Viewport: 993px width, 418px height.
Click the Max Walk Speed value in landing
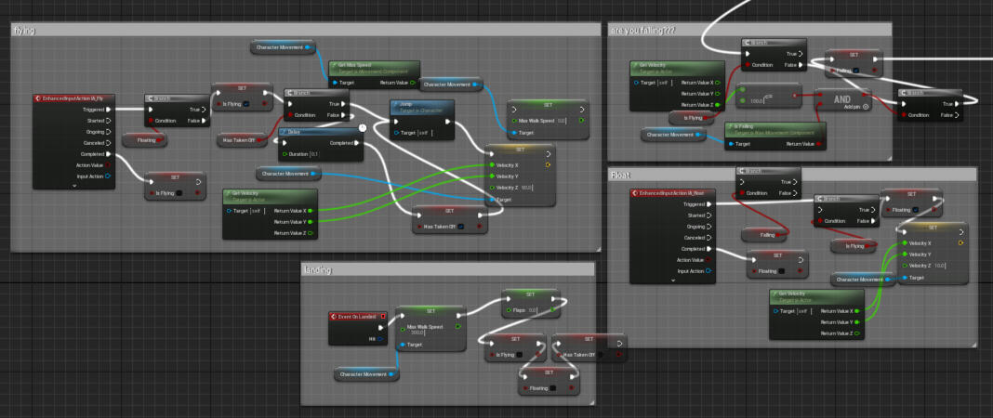(x=422, y=332)
